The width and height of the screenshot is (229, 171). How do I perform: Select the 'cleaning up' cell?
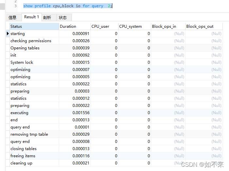[x=34, y=163]
